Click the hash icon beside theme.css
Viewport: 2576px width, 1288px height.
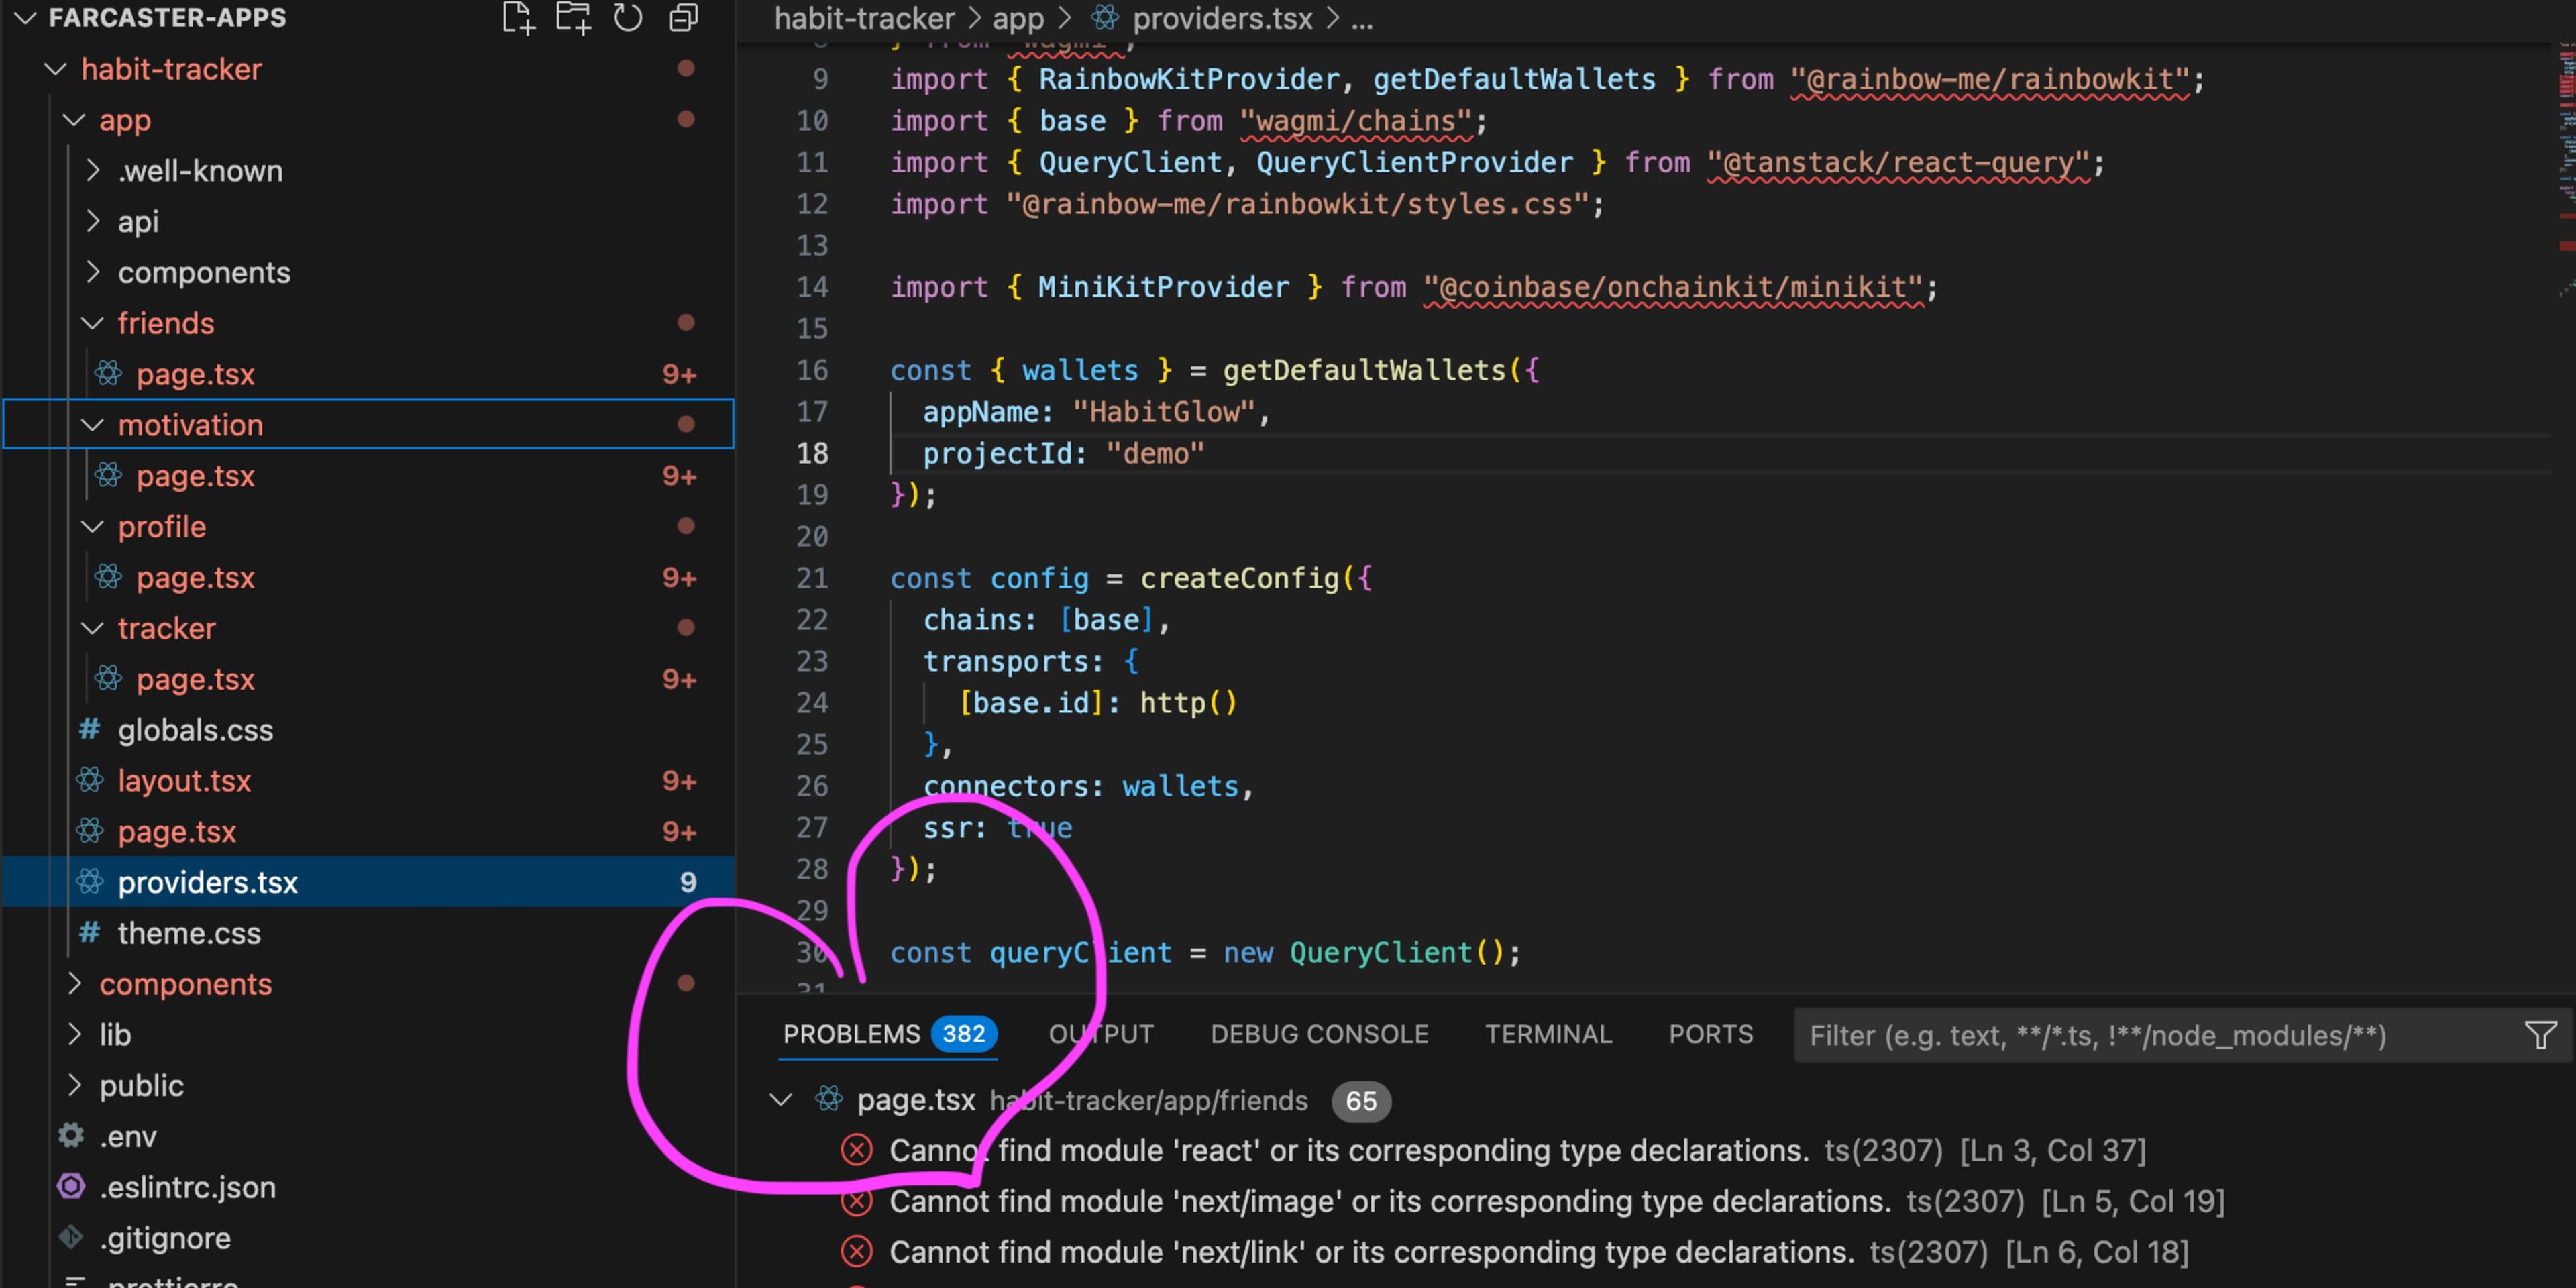(x=90, y=932)
